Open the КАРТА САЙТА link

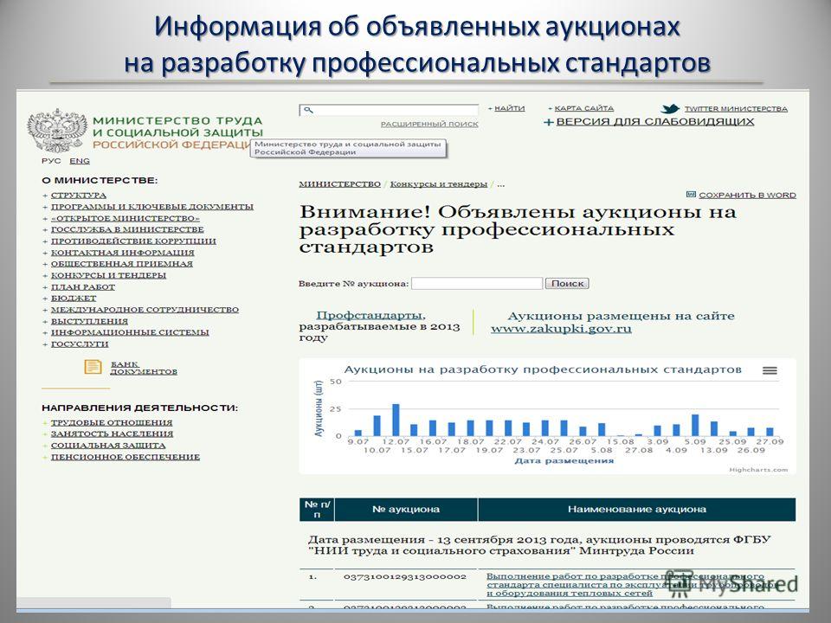pos(584,108)
